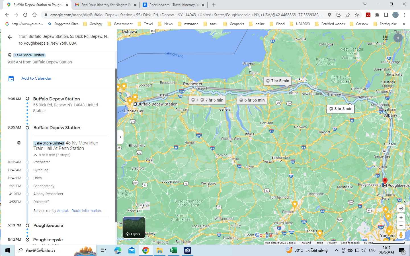
Task: Toggle the browser side panel
Action: (x=386, y=15)
